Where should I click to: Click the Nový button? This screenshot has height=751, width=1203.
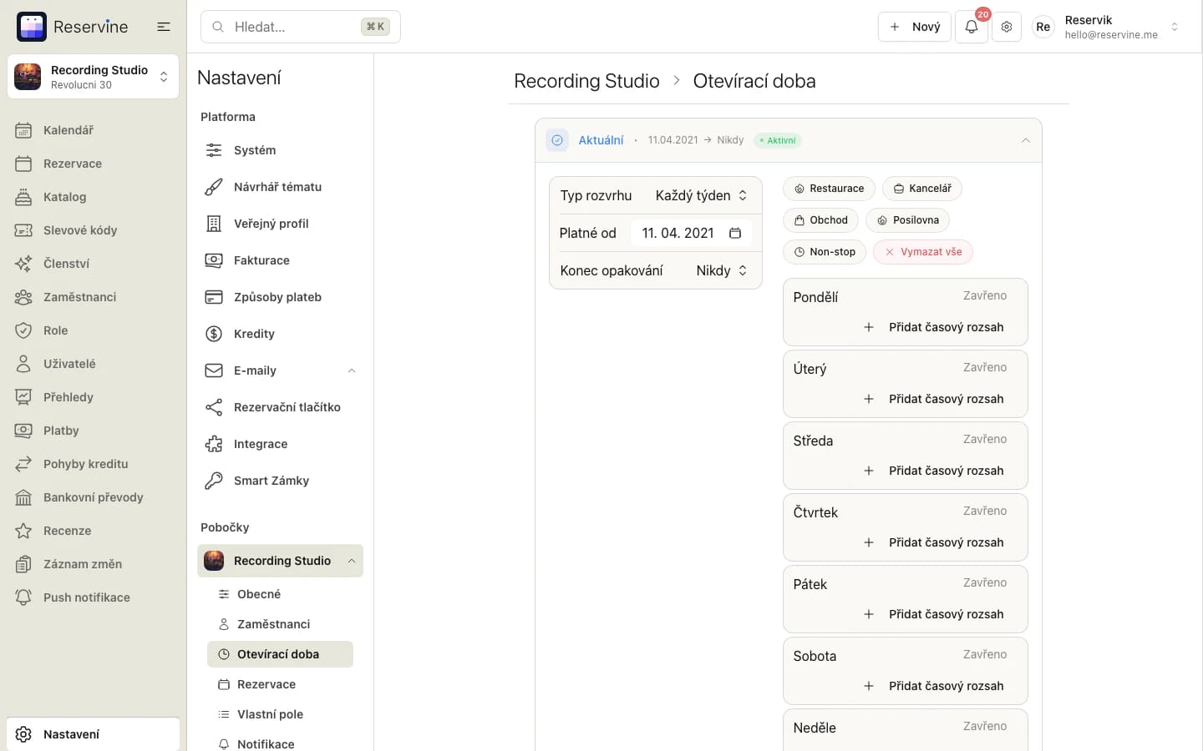[x=915, y=27]
